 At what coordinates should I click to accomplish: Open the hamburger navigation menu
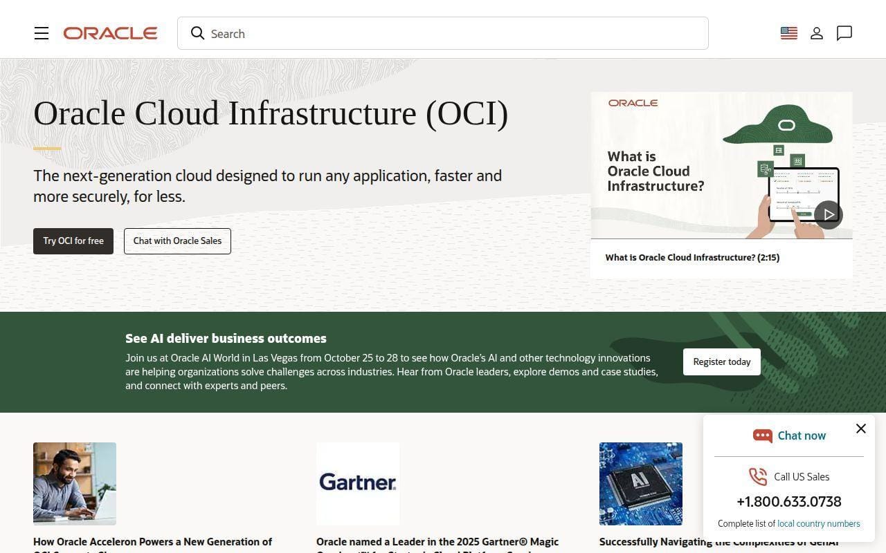(42, 33)
